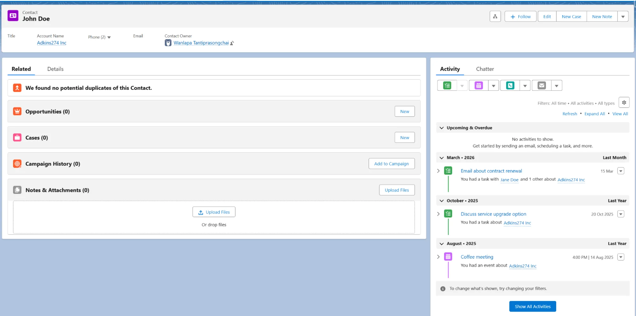
Task: Follow this contact
Action: 521,16
